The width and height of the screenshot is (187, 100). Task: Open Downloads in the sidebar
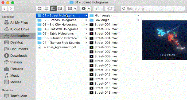point(18,56)
